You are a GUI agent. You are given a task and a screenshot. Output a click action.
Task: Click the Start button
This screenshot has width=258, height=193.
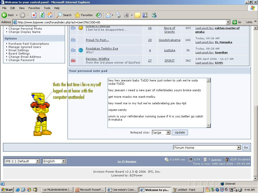(x=7, y=190)
